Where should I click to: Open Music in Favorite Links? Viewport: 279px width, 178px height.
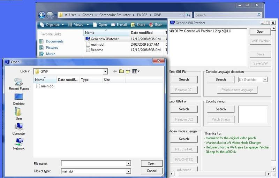click(47, 54)
